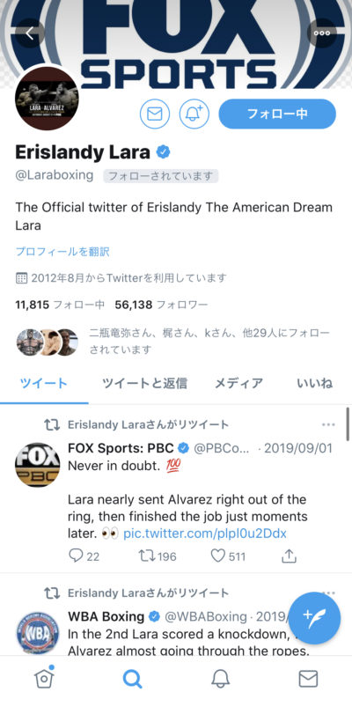This screenshot has width=352, height=714.
Task: Toggle the フォロー中 following button
Action: [277, 114]
